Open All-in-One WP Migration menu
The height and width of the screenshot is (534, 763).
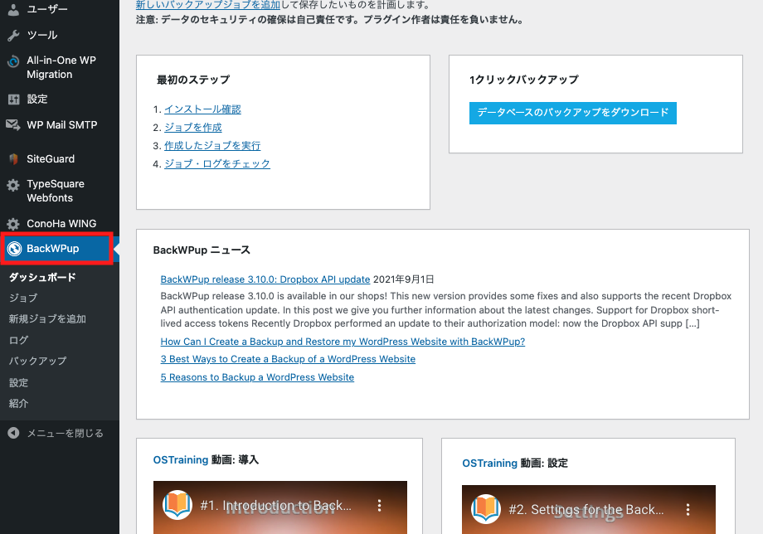coord(60,67)
